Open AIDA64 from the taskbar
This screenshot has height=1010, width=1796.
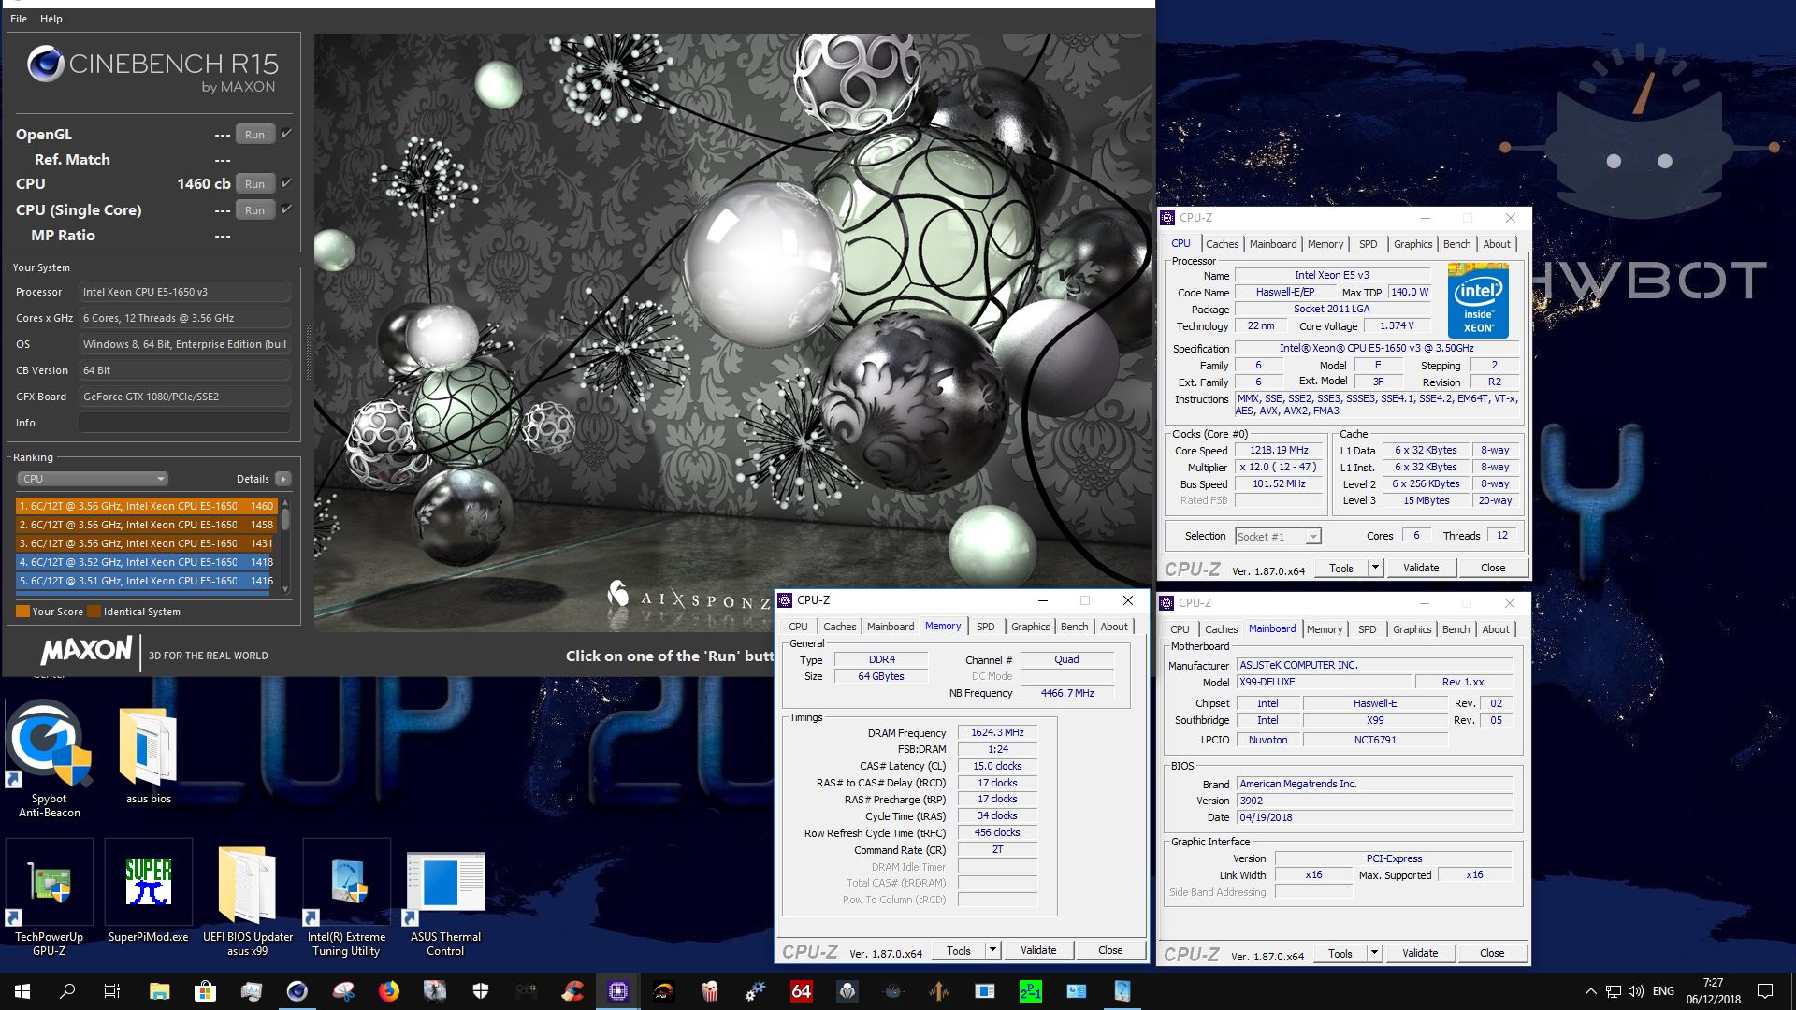coord(801,991)
